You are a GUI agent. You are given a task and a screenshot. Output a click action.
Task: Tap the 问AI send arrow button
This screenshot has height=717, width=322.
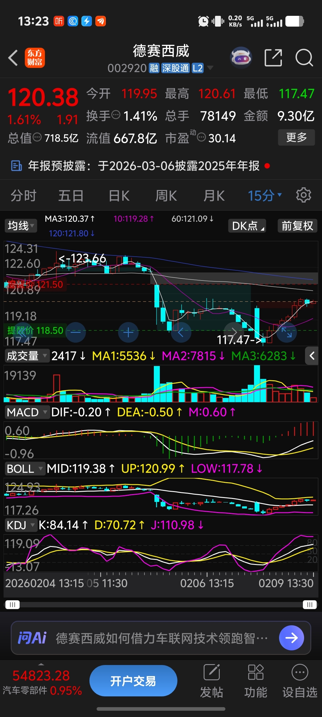pyautogui.click(x=291, y=638)
